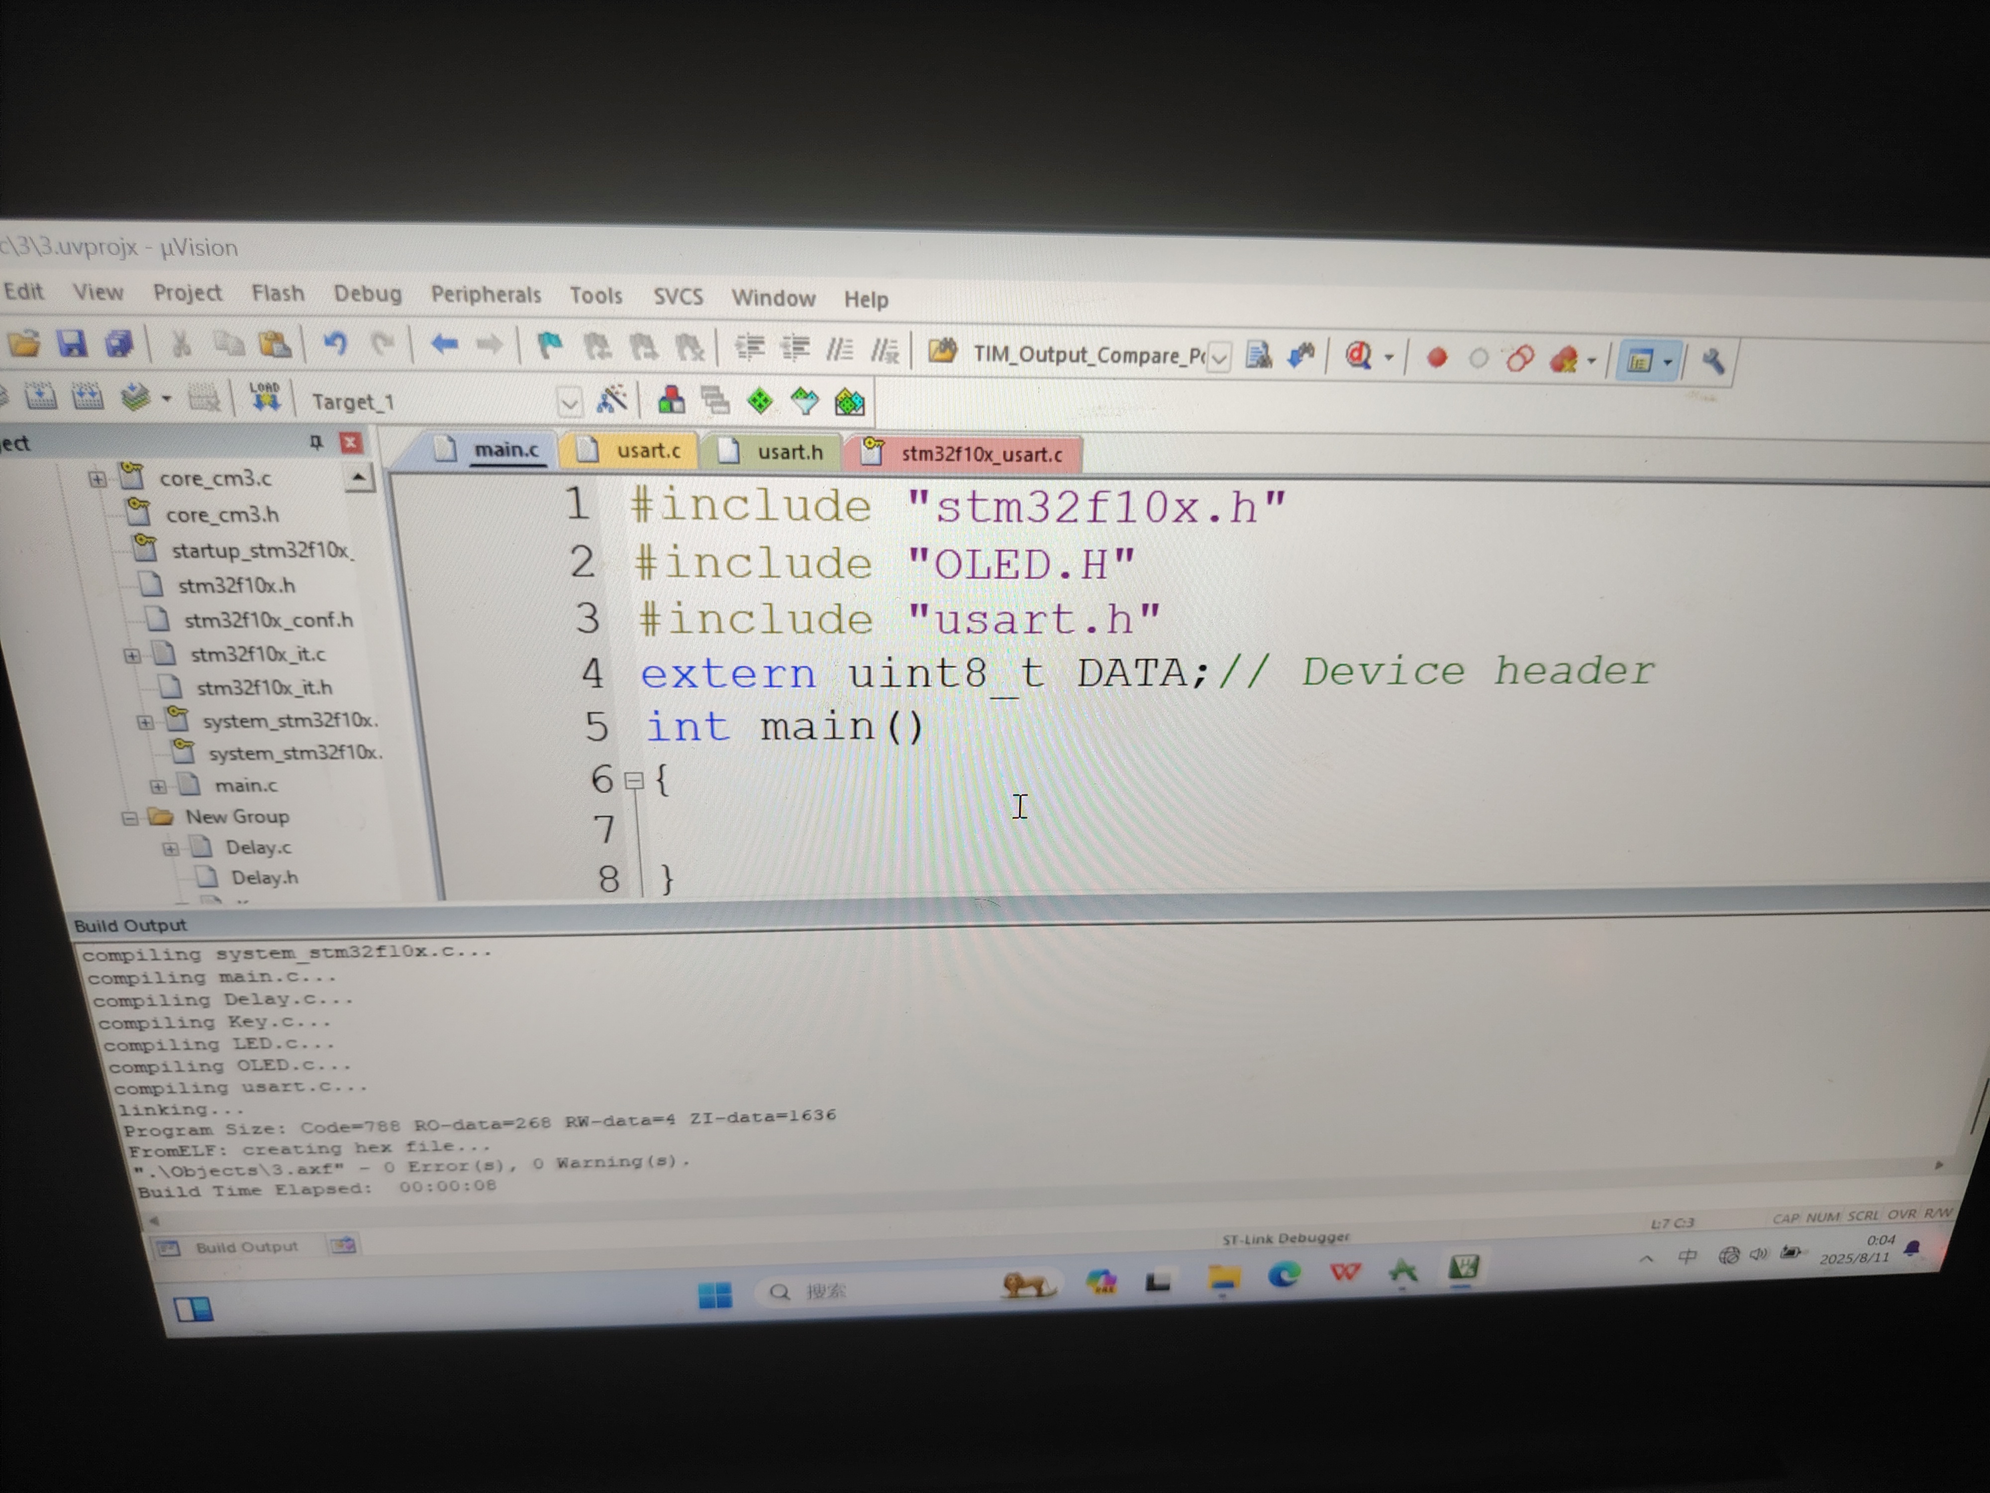The image size is (1990, 1493).
Task: Collapse the New Group folder
Action: [x=129, y=817]
